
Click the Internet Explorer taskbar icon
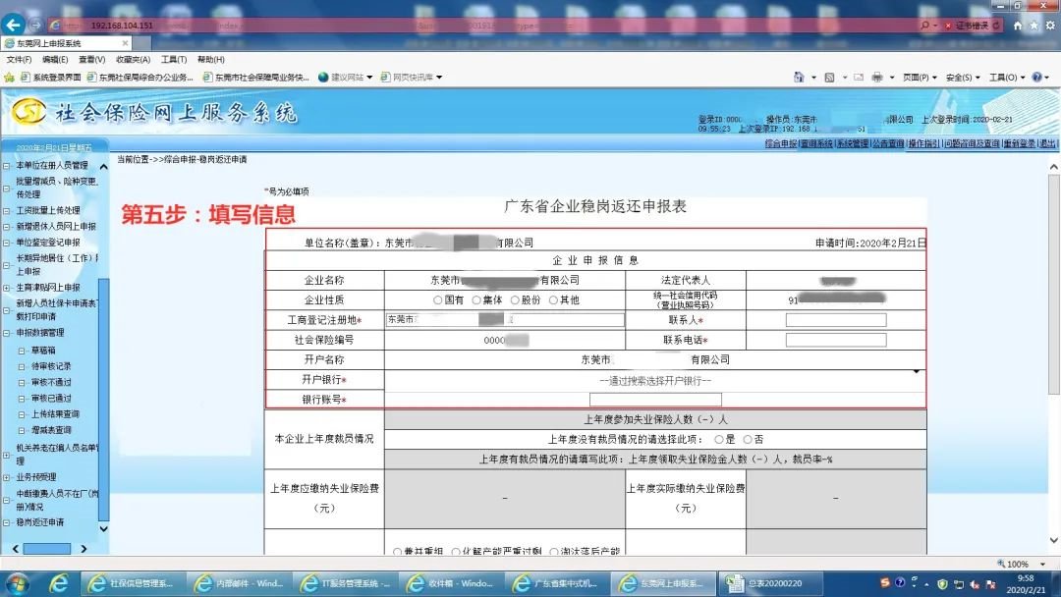point(58,583)
